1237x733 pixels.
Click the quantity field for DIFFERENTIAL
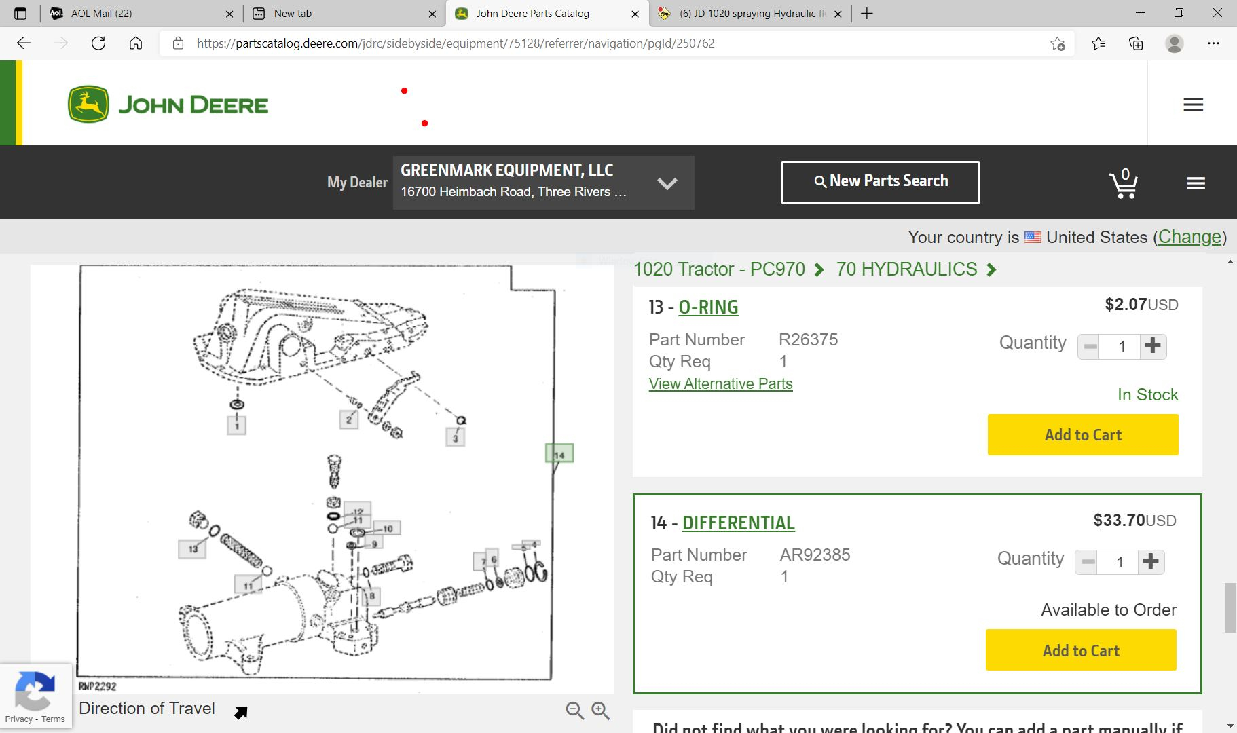pyautogui.click(x=1119, y=562)
